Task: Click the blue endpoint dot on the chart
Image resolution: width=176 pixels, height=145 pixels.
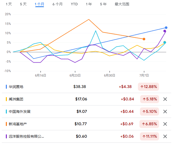Action: point(166,28)
